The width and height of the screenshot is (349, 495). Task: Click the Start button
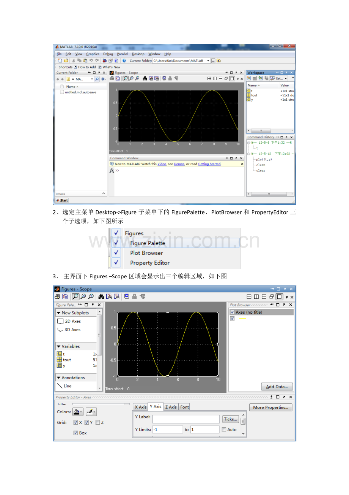(x=62, y=200)
